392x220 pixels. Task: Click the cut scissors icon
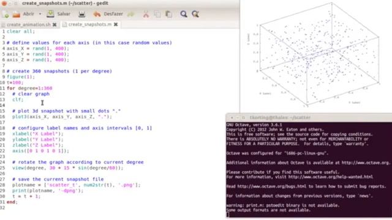point(146,14)
